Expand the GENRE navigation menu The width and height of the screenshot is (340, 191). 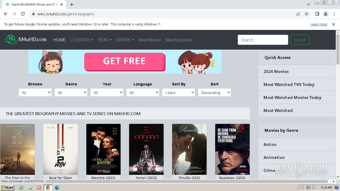click(x=125, y=40)
